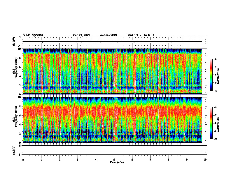Click time axis tick label "8"
The image size is (231, 179).
pyautogui.click(x=169, y=160)
